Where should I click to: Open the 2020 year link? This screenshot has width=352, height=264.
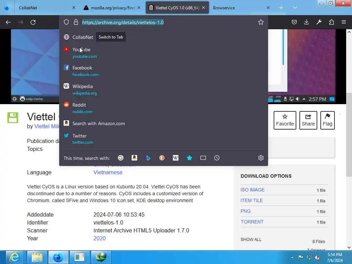coord(99,239)
